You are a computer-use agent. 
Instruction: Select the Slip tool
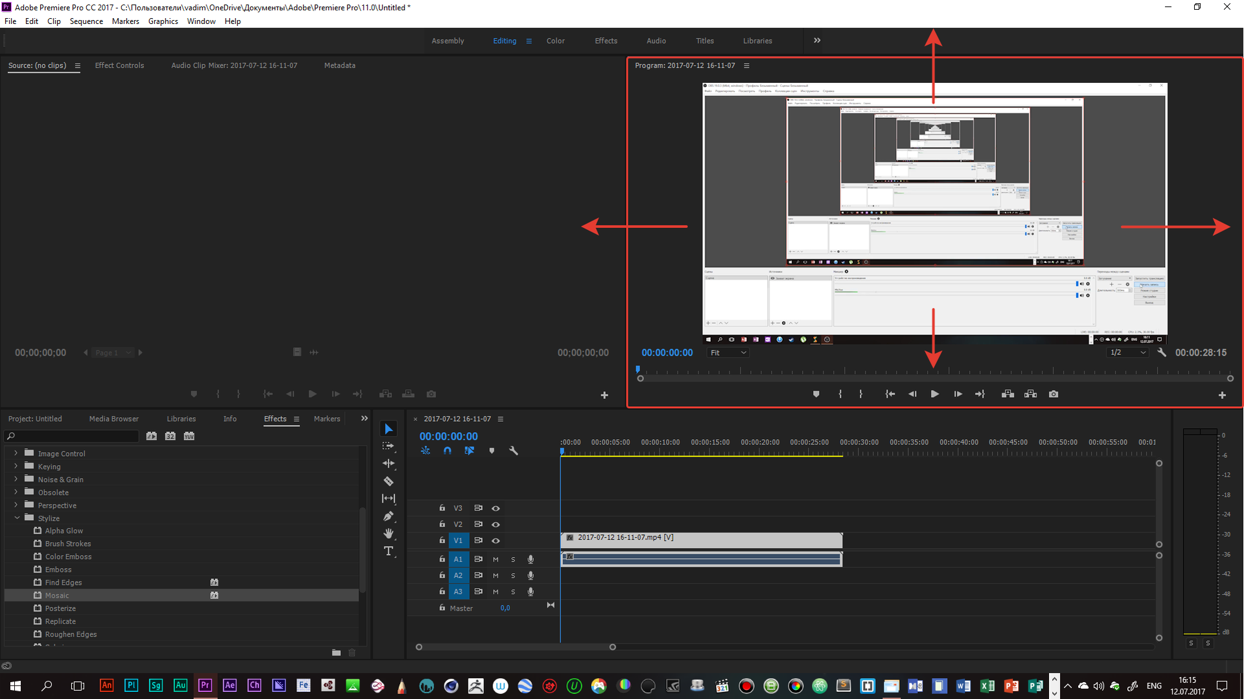pos(388,498)
